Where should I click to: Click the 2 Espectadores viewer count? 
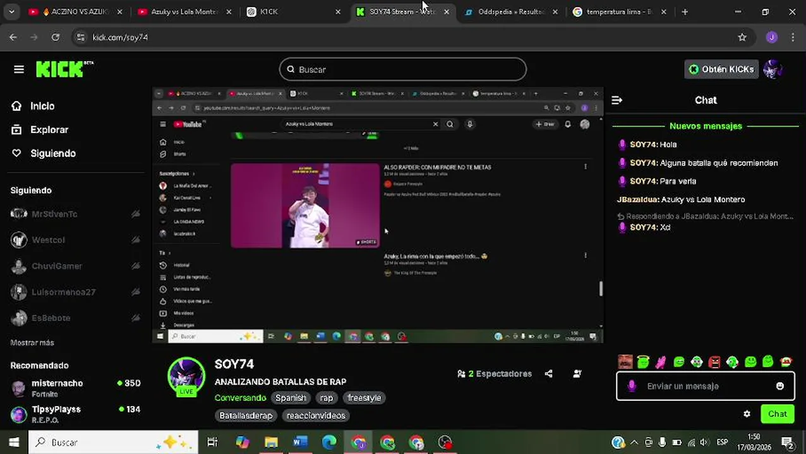click(x=495, y=374)
